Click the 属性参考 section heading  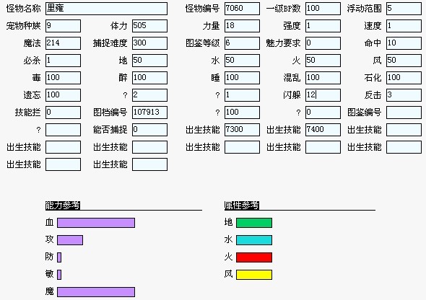pyautogui.click(x=242, y=206)
